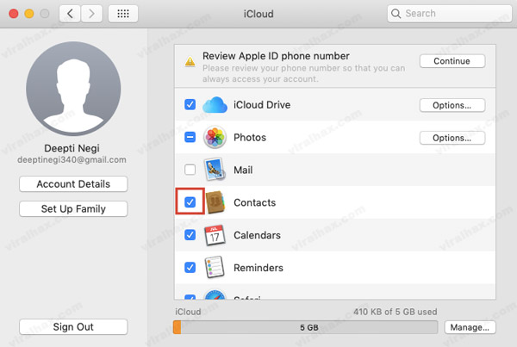Click Continue to review phone number
Image resolution: width=517 pixels, height=347 pixels.
point(452,61)
